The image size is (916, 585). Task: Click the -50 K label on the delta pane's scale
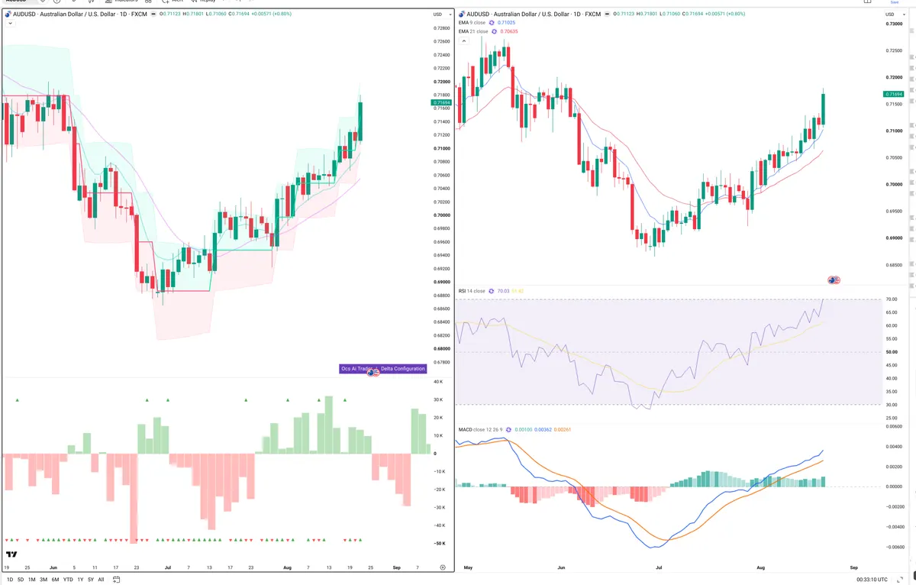click(439, 543)
